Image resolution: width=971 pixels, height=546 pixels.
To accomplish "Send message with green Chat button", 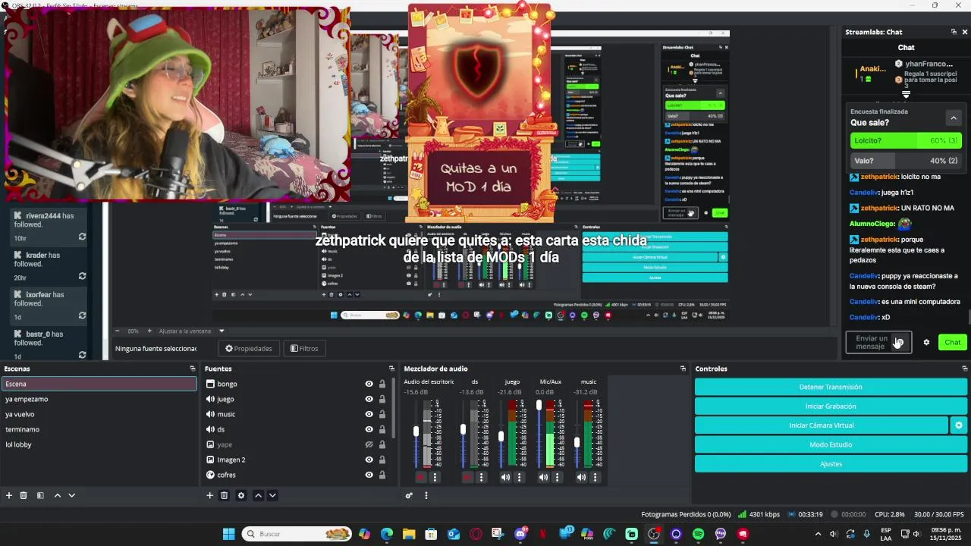I will (x=952, y=342).
